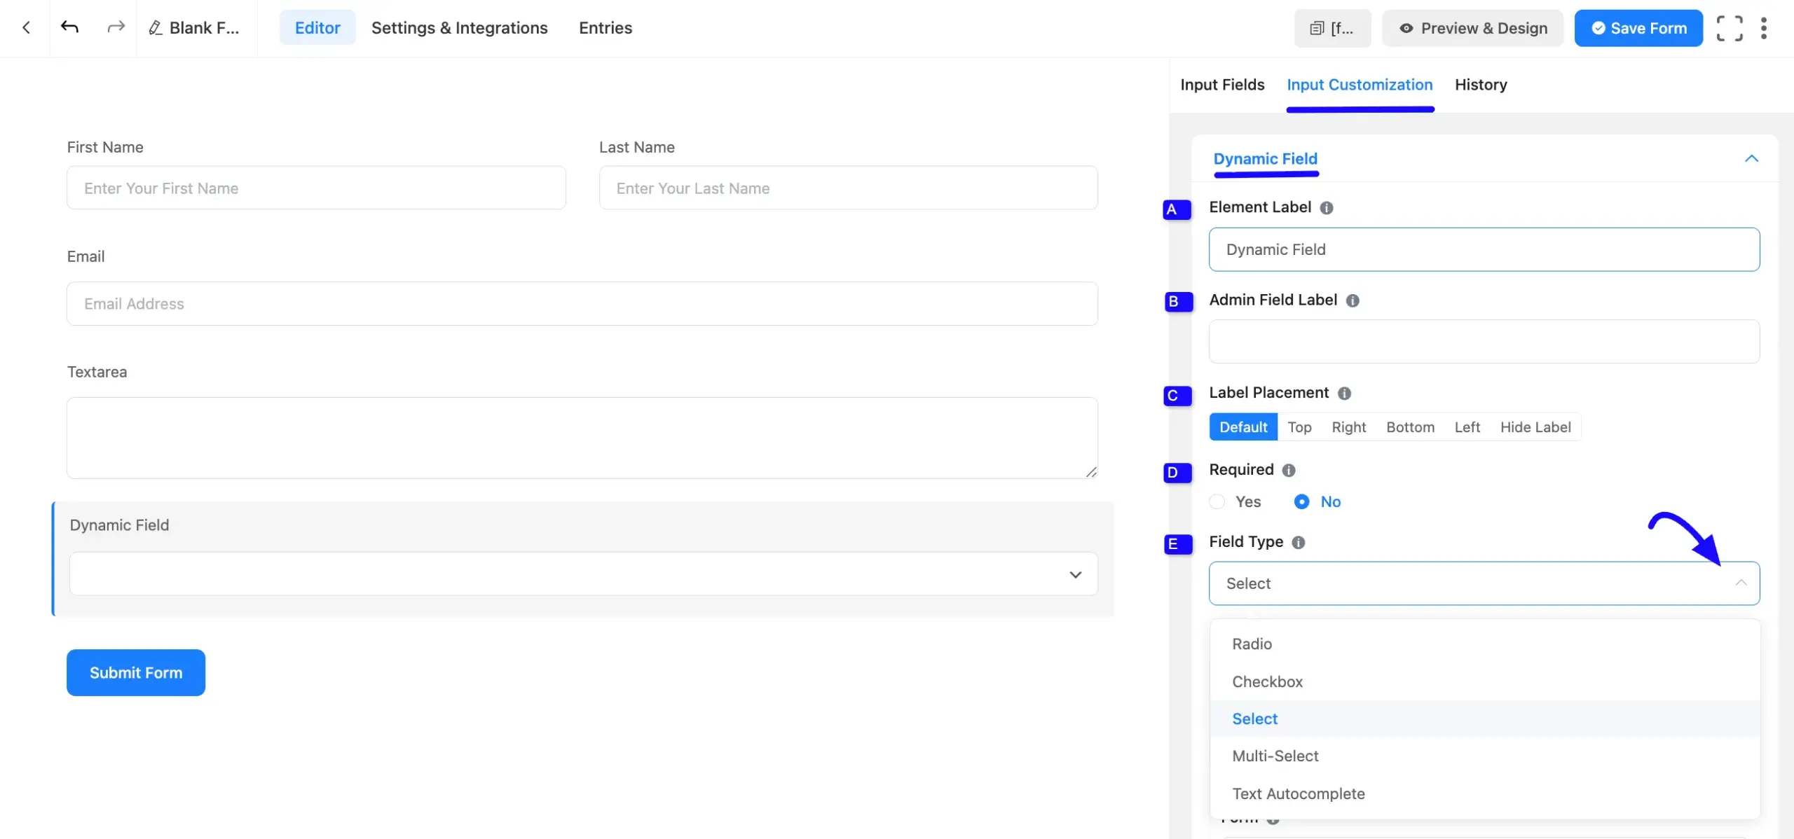Click the undo arrow icon
The width and height of the screenshot is (1794, 839).
(69, 27)
